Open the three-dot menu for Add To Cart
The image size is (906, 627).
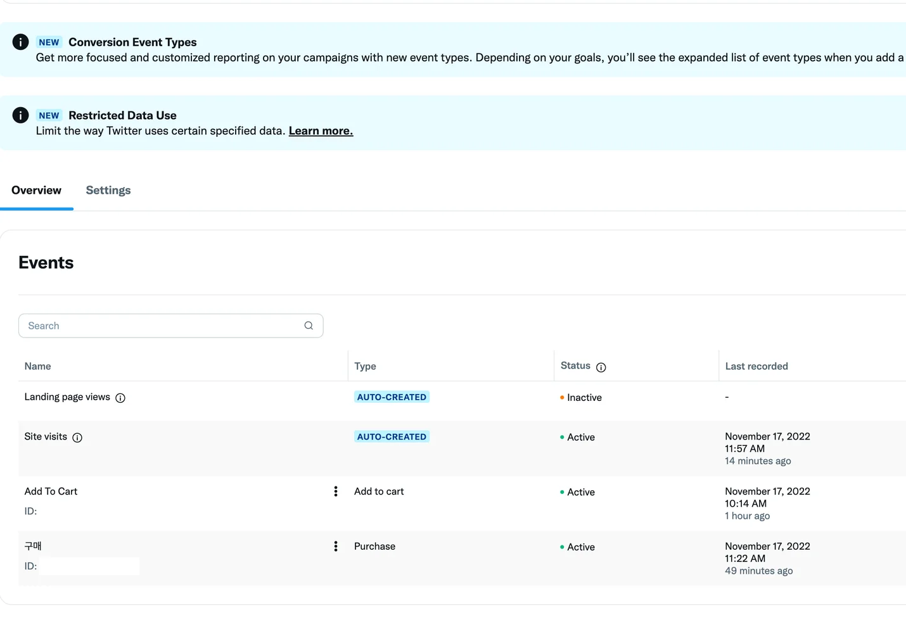336,491
